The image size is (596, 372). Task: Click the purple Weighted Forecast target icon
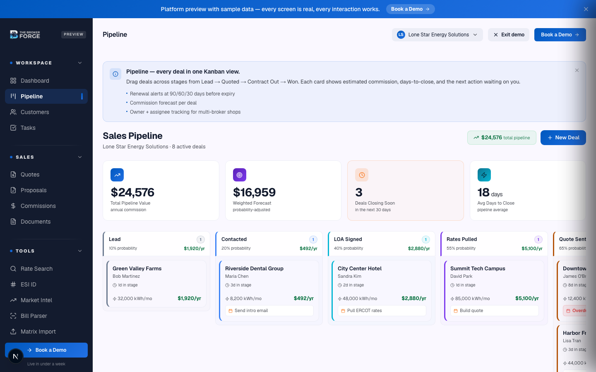(240, 175)
